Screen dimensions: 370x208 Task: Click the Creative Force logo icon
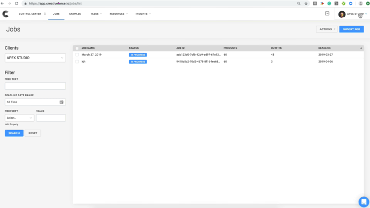pyautogui.click(x=5, y=14)
